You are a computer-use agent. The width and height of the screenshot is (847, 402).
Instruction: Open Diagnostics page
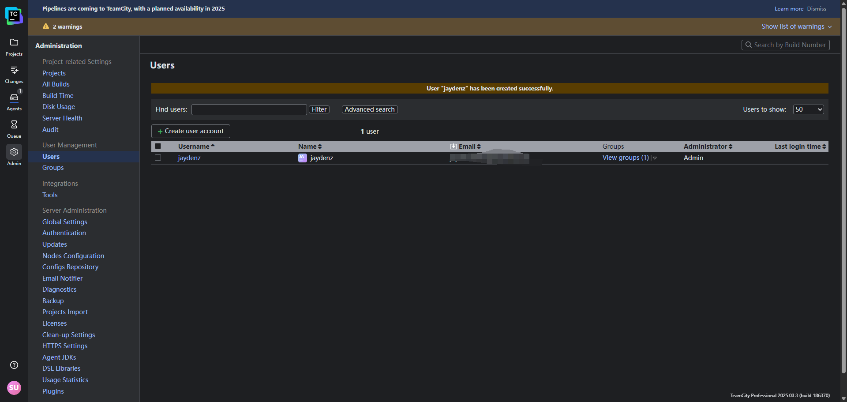[x=59, y=289]
